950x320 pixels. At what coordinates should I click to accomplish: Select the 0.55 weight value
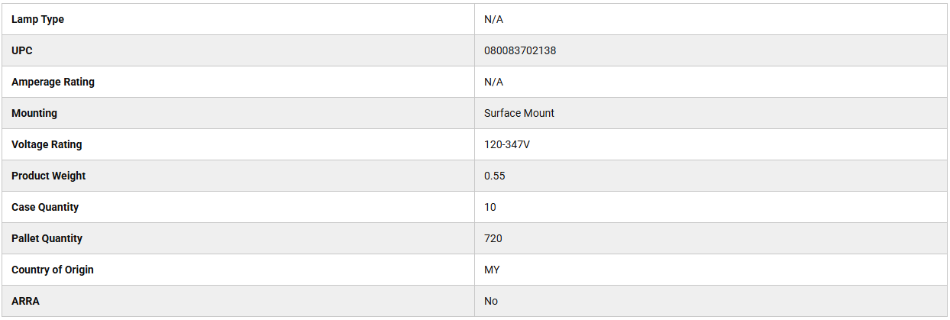pos(495,176)
